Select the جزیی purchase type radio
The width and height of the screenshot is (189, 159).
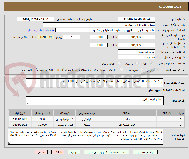[x=157, y=70]
